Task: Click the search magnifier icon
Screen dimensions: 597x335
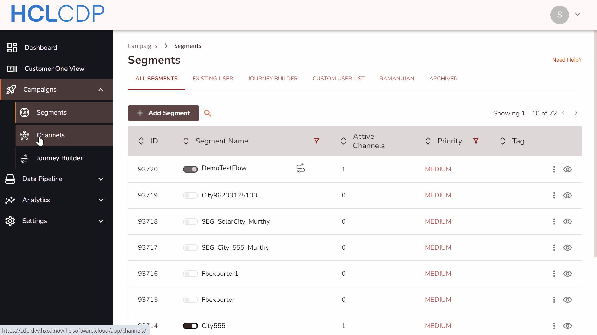Action: click(208, 113)
